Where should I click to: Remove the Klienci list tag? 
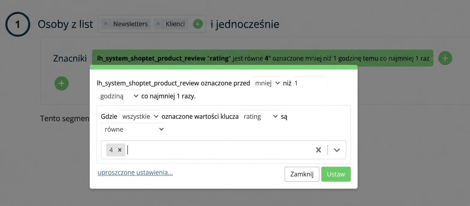click(158, 24)
